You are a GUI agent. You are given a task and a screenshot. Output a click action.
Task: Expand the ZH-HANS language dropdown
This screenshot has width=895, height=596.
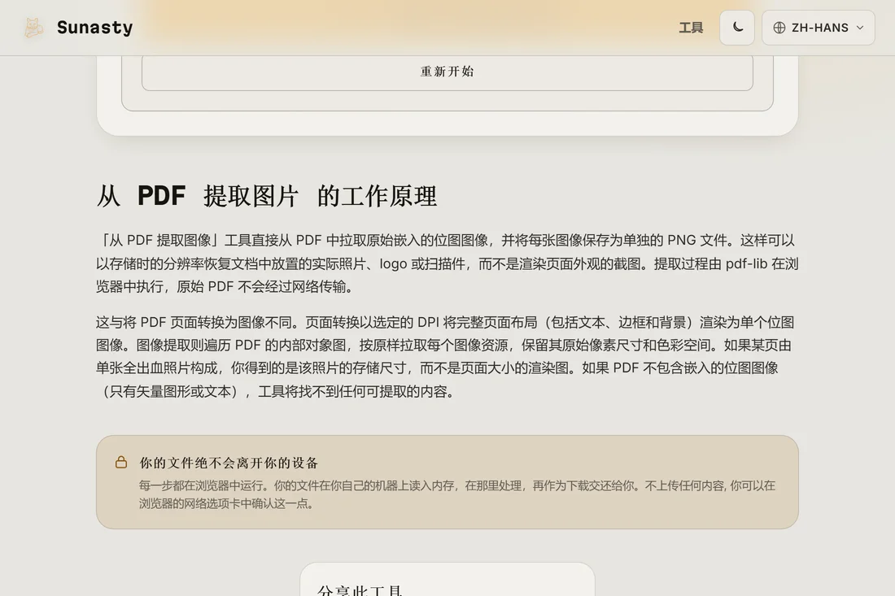pos(818,28)
